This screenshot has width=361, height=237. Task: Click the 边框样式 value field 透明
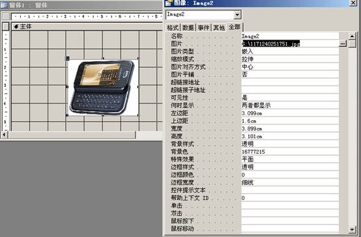(290, 167)
